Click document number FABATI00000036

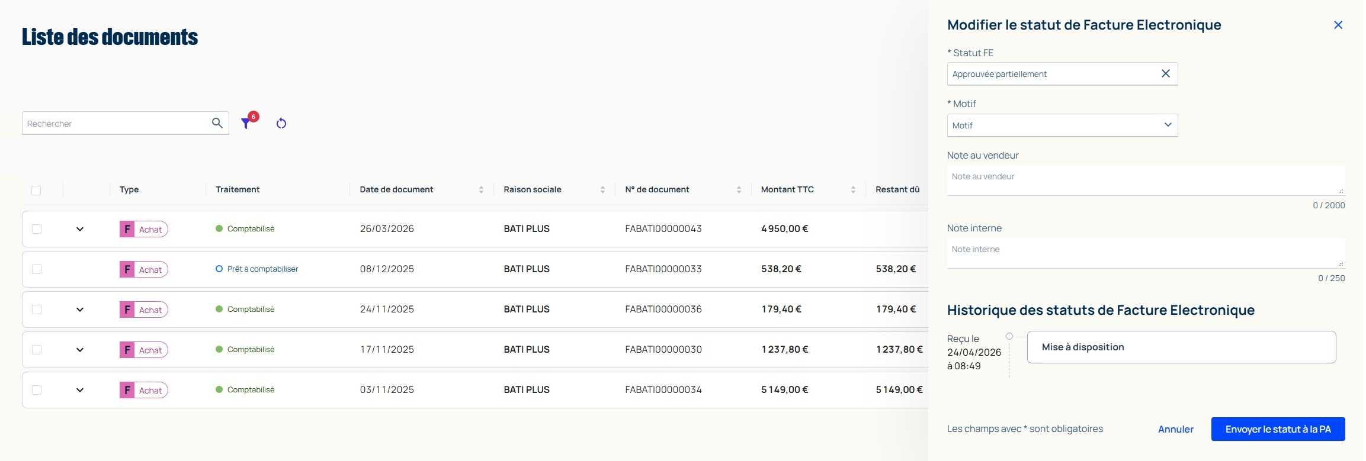[663, 309]
